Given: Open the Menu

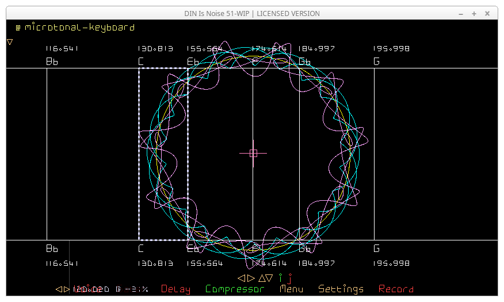Looking at the screenshot, I should [291, 289].
